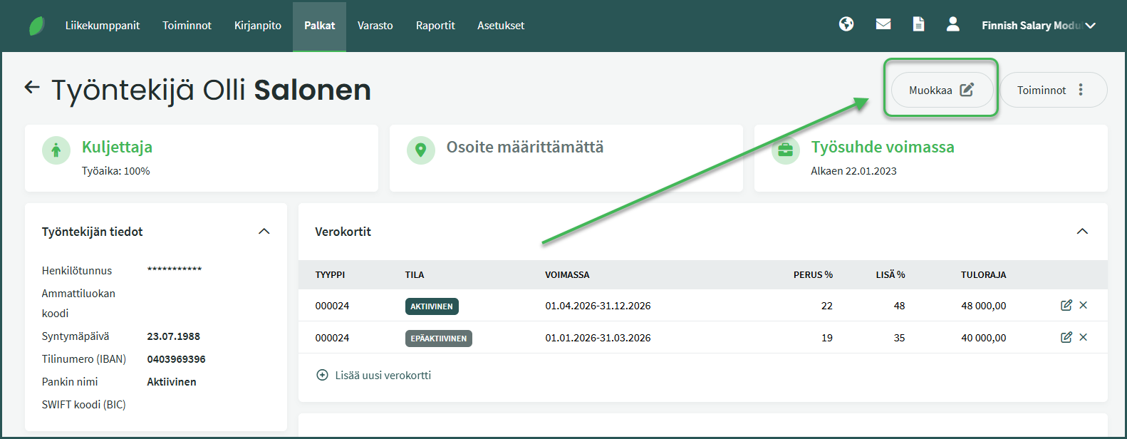The width and height of the screenshot is (1127, 439).
Task: Edit the active tax card row
Action: 1066,305
